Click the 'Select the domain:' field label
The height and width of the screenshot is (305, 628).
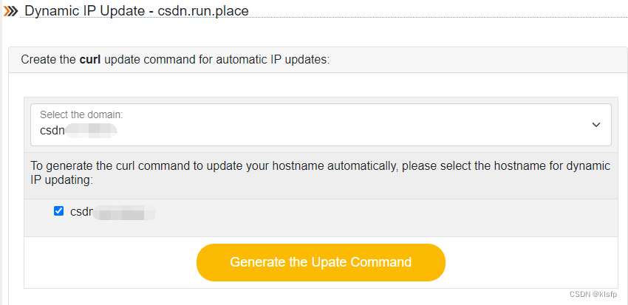point(81,114)
